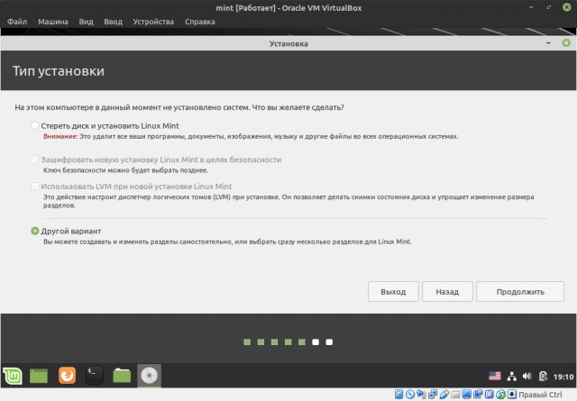Tick the "Зашифровать новую установку" checkbox
The width and height of the screenshot is (577, 401).
pos(35,159)
